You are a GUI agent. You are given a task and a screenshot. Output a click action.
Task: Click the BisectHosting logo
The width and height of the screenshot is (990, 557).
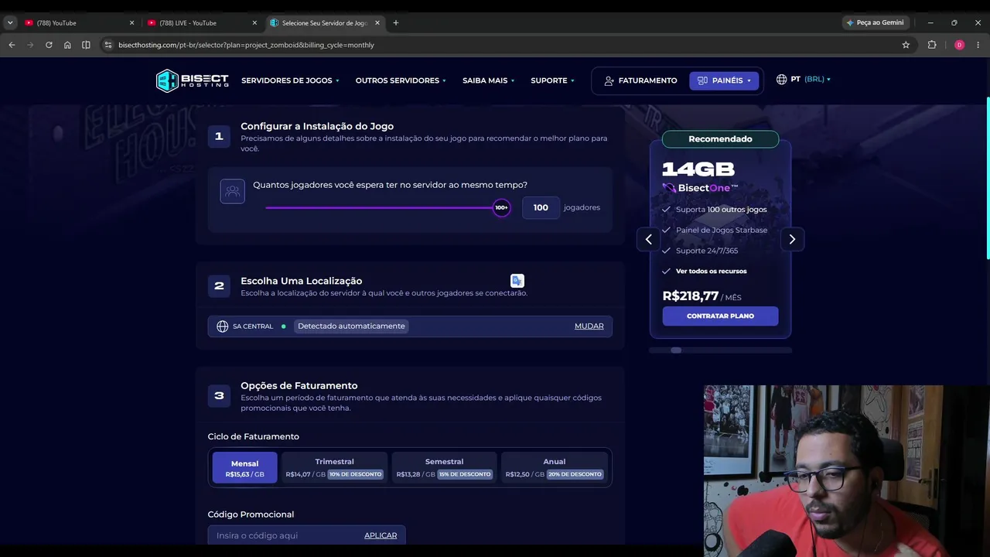pos(193,80)
